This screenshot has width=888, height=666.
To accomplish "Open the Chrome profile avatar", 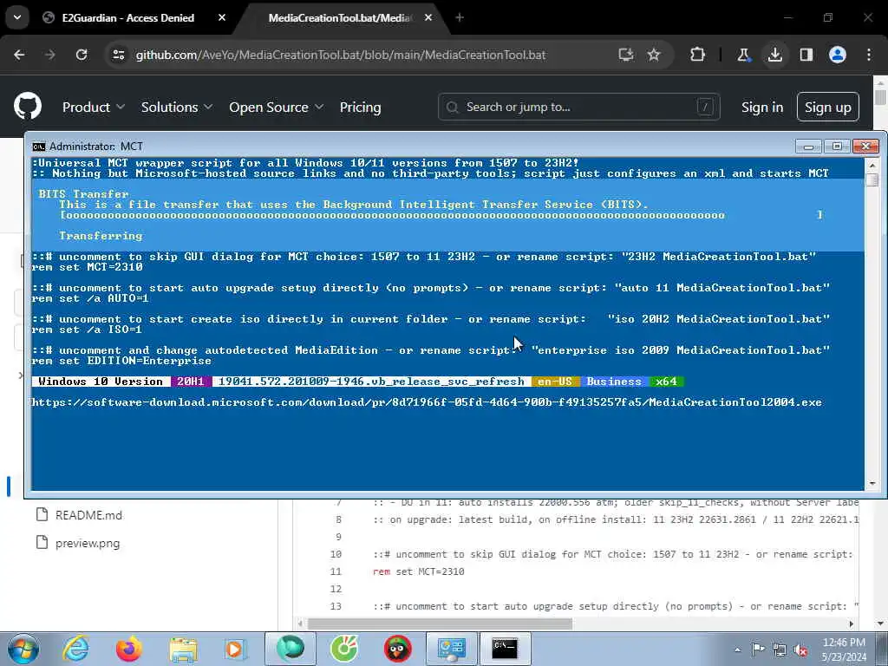I will (838, 55).
